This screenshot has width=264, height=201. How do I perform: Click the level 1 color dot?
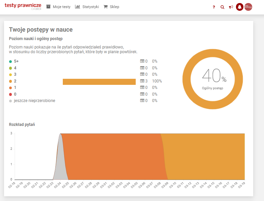[x=10, y=88]
